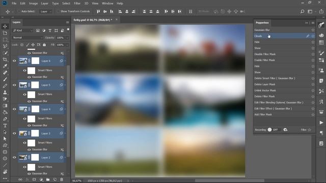Close the fotky.psd document tab

coord(117,19)
